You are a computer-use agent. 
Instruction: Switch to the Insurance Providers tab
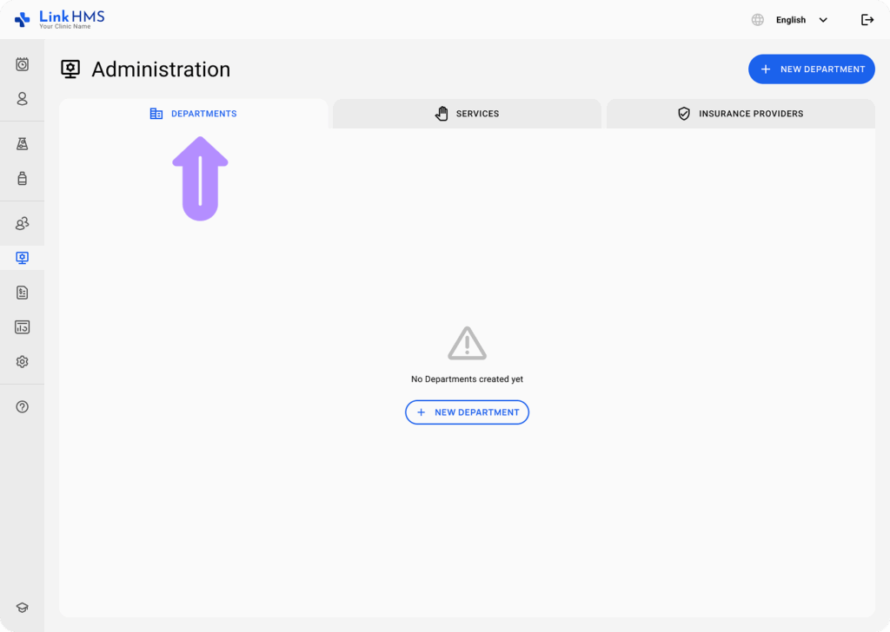tap(741, 114)
